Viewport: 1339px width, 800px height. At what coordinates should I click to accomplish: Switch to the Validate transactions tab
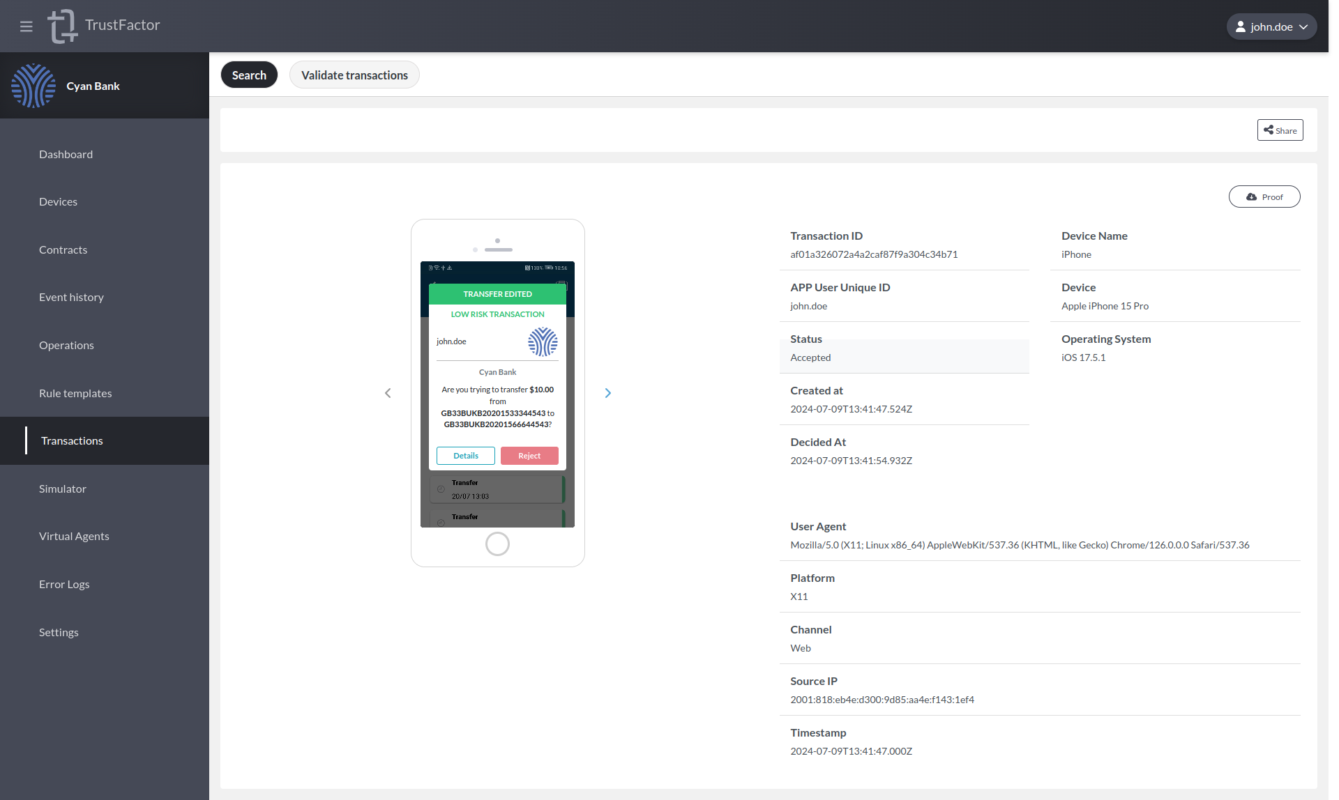pyautogui.click(x=354, y=75)
